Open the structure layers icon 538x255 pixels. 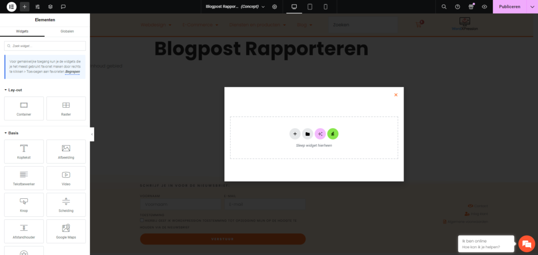50,6
